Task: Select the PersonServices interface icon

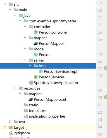Action: (x=36, y=77)
